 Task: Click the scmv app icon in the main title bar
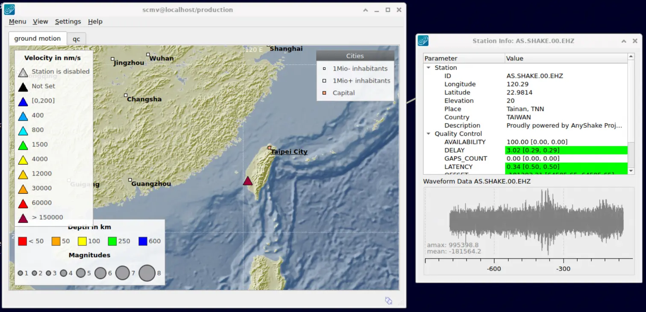9,9
